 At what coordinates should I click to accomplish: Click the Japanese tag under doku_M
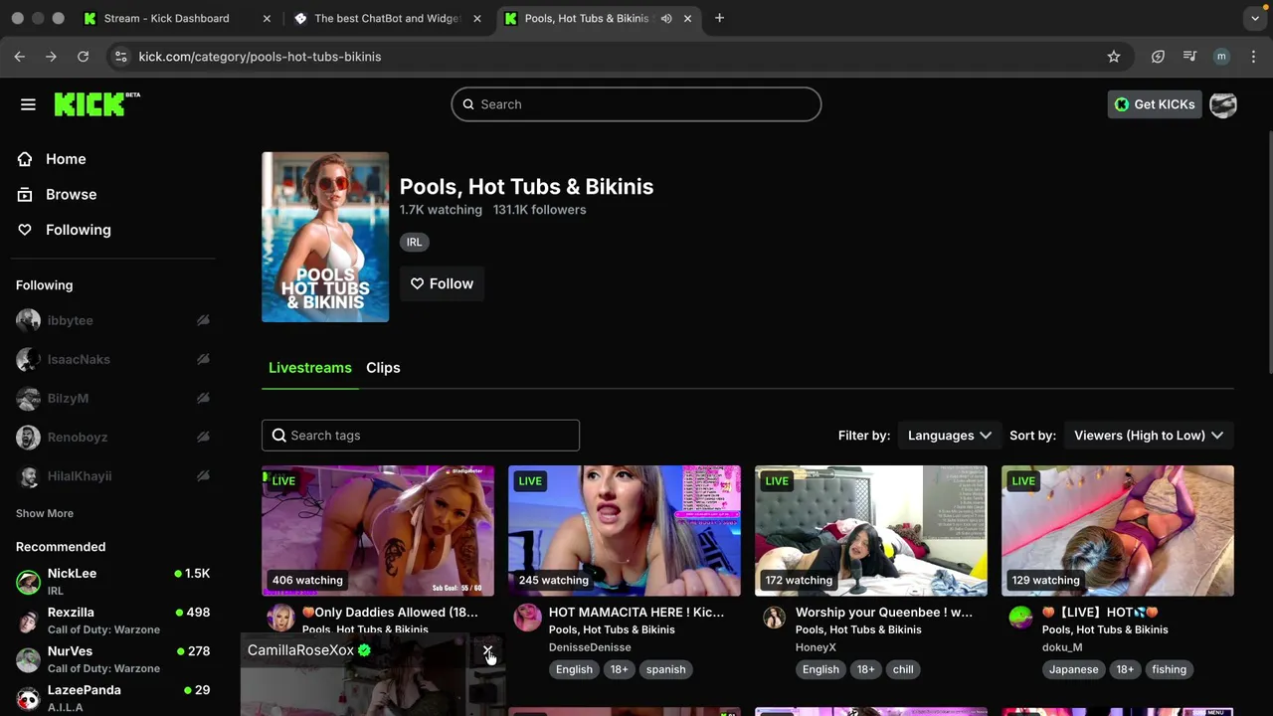point(1073,669)
